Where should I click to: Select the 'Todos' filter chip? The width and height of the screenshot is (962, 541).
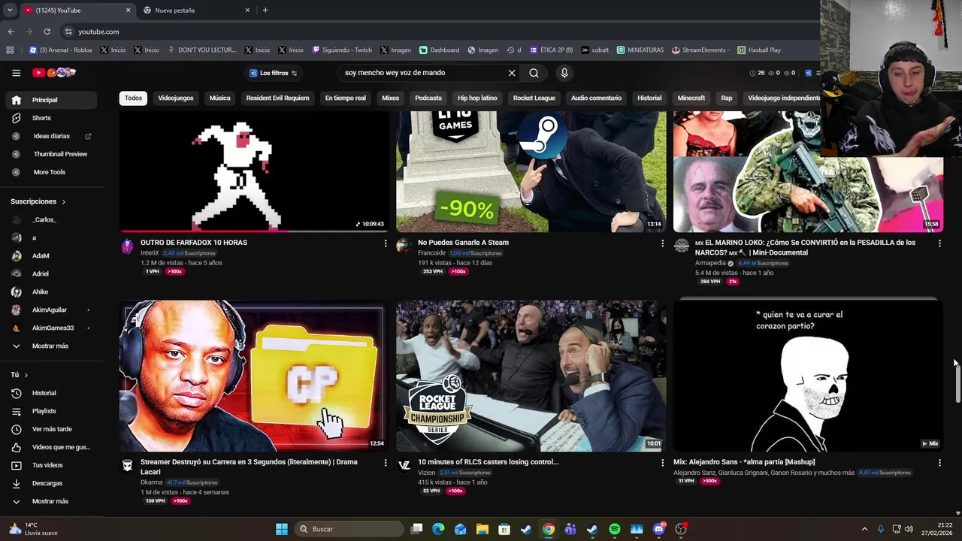pyautogui.click(x=133, y=98)
